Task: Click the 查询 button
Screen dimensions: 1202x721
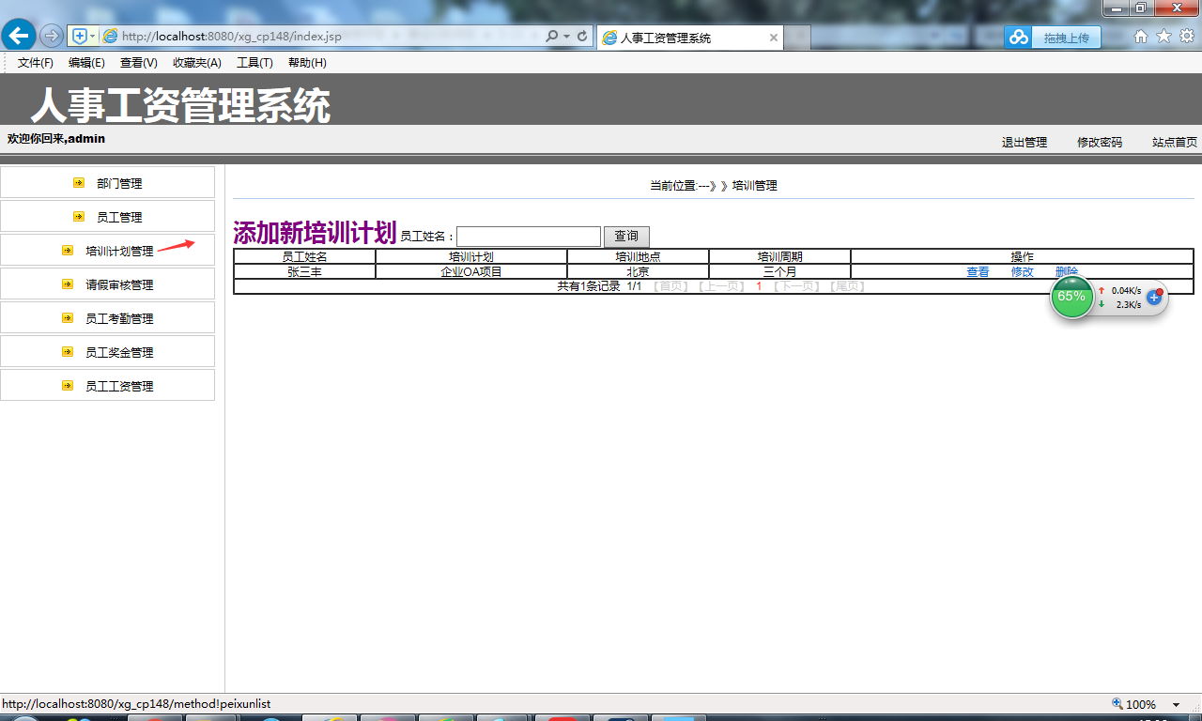Action: [x=626, y=237]
